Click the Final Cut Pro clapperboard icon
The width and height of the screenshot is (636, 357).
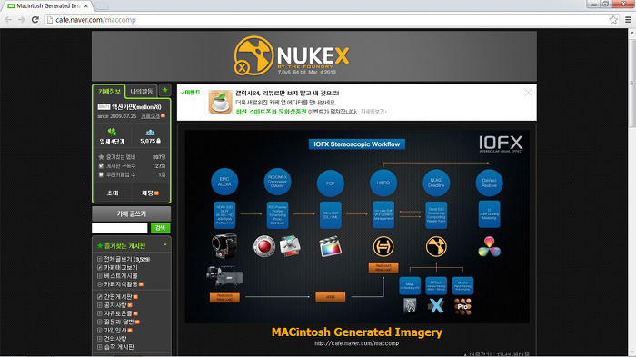pos(330,246)
